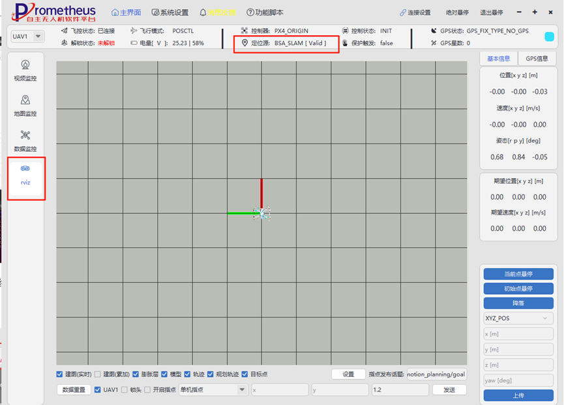Open 连接设置 link icon

click(402, 12)
